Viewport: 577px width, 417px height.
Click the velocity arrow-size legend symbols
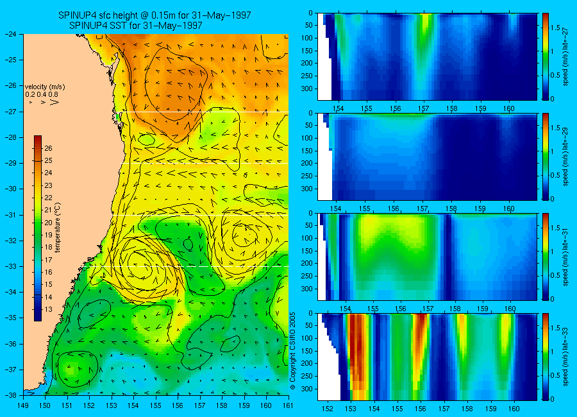pyautogui.click(x=44, y=102)
